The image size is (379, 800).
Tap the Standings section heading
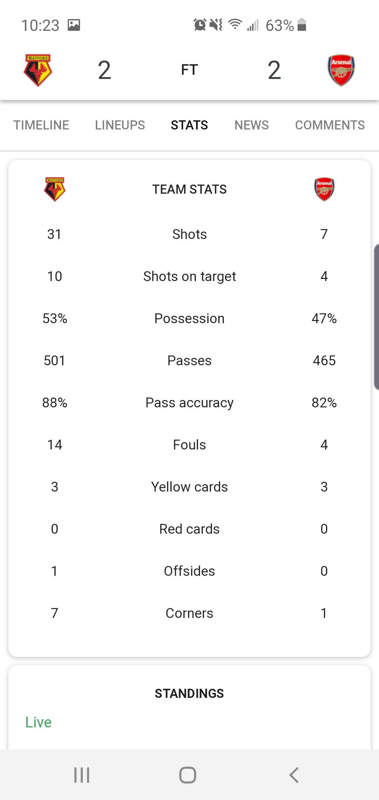tap(189, 693)
